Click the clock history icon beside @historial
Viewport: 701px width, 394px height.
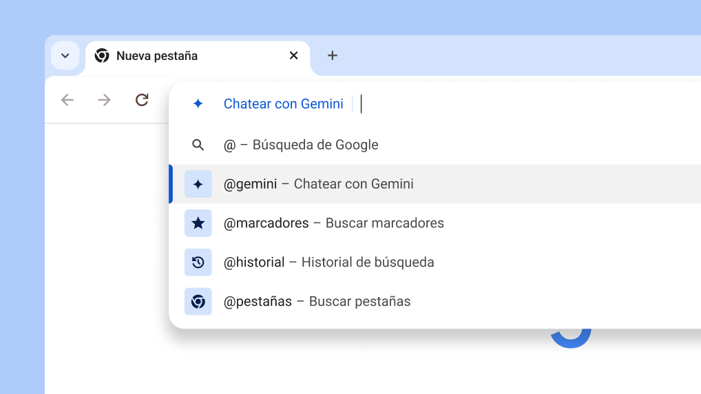click(198, 262)
